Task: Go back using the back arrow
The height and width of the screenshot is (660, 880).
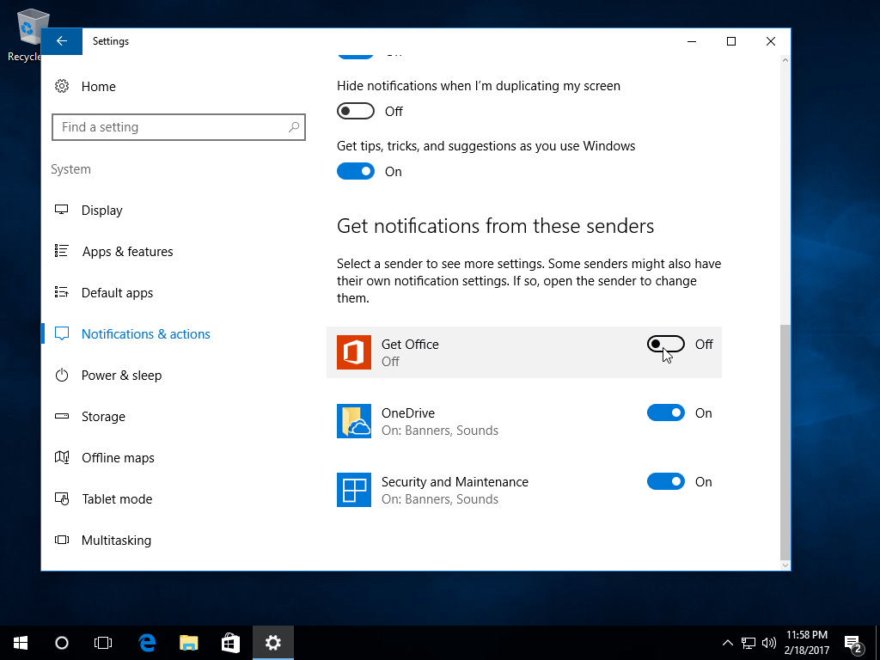Action: (x=62, y=41)
